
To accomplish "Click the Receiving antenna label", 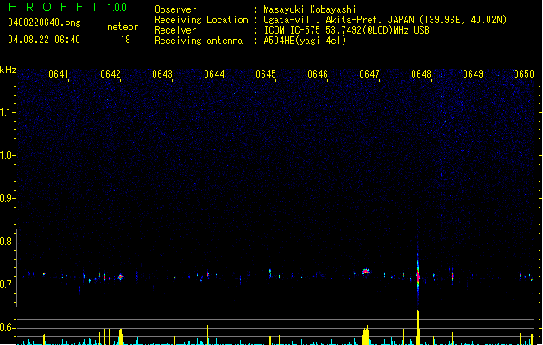I will click(199, 41).
